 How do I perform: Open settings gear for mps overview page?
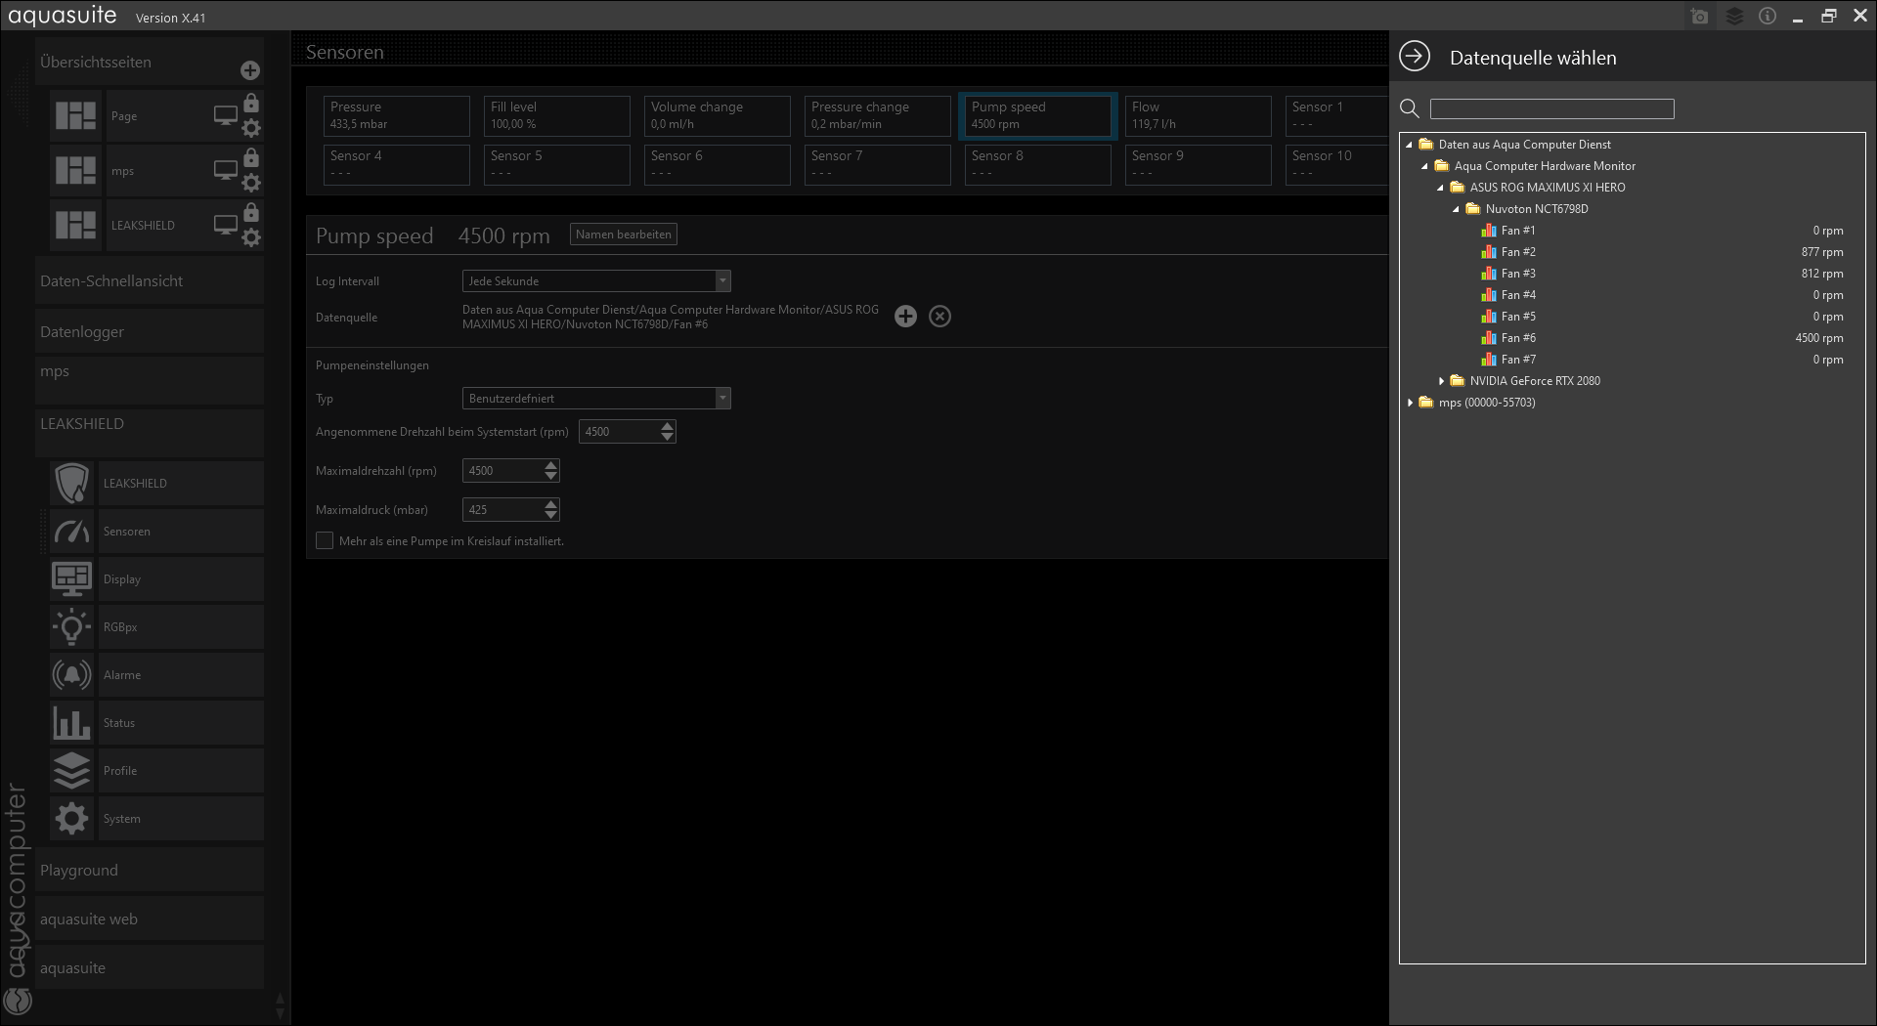(x=251, y=183)
